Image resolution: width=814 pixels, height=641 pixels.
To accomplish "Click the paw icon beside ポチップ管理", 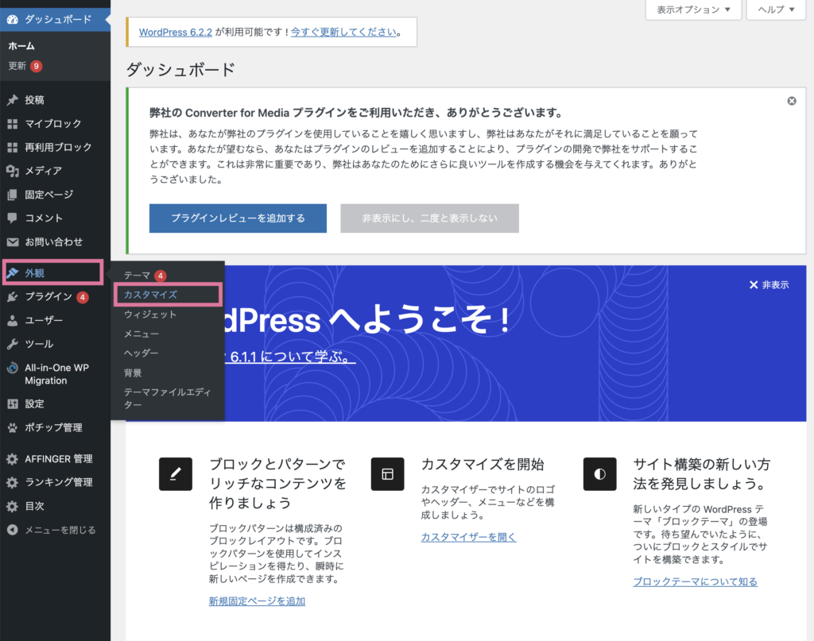I will point(13,427).
